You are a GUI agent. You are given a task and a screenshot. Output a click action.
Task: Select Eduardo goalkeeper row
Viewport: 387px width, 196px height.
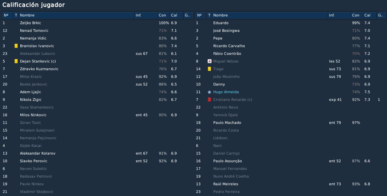[290, 23]
